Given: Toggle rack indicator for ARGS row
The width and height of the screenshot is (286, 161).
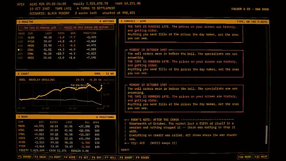Looking at the screenshot, I should click(x=20, y=58).
